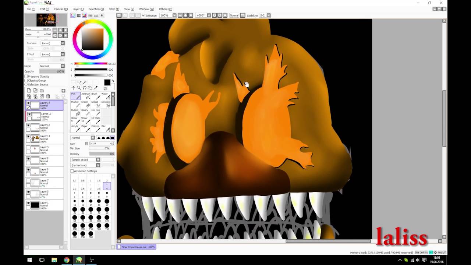Uncheck the Selection checkbox in toolbar

[x=144, y=15]
